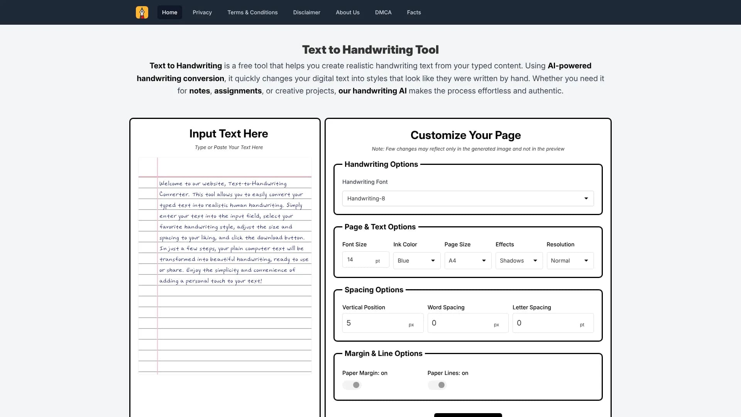
Task: Open the Facts page
Action: tap(414, 12)
